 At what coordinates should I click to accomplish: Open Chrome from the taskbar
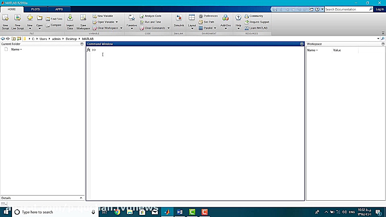click(118, 212)
